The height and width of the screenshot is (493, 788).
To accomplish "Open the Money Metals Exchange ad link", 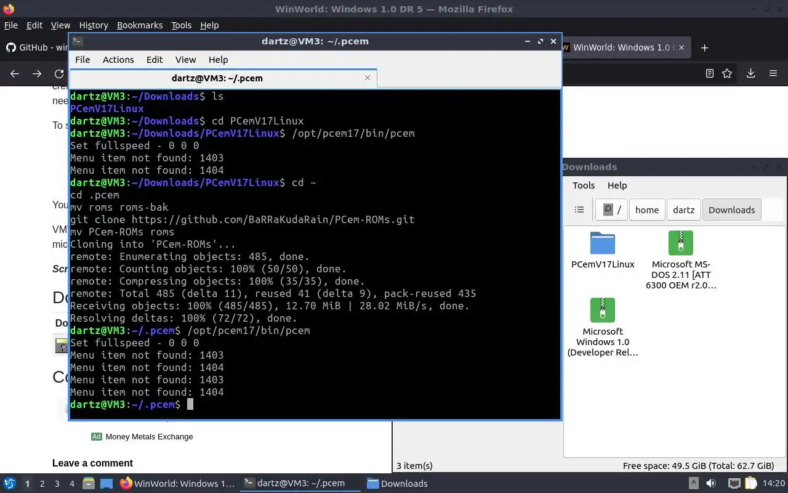I will (x=149, y=436).
